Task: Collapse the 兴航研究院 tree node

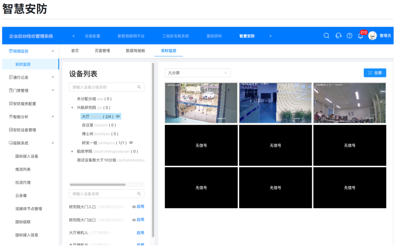Action: pyautogui.click(x=72, y=108)
